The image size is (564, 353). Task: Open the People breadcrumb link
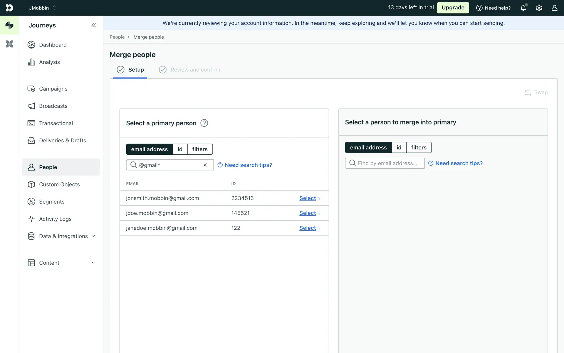(x=117, y=37)
